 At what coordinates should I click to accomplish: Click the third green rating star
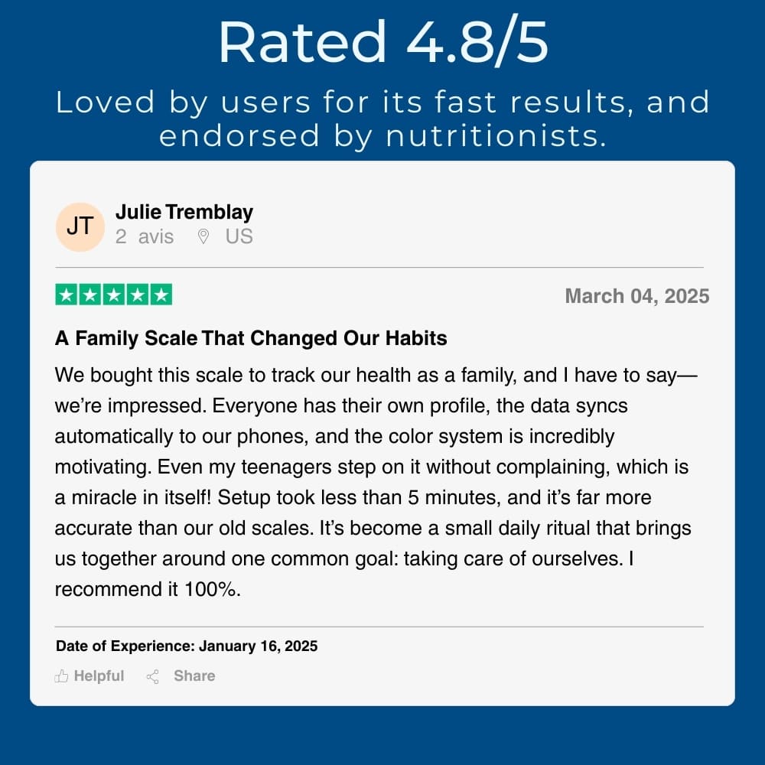(x=113, y=295)
